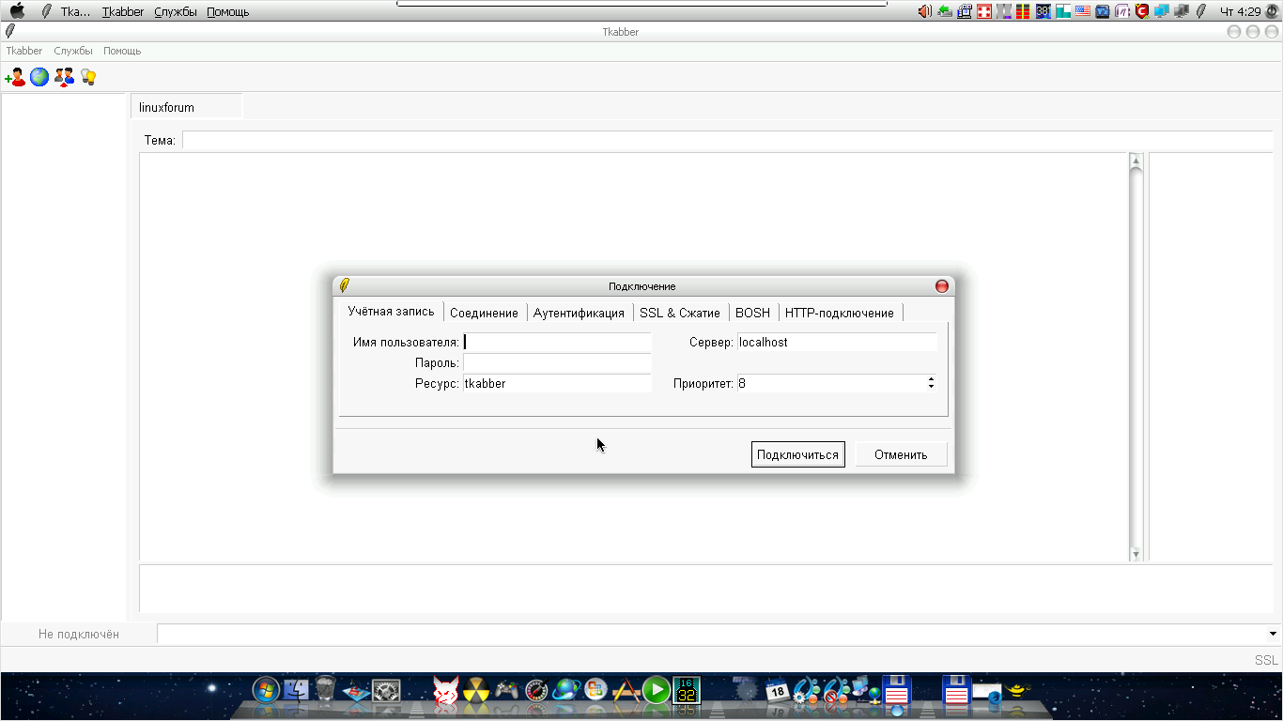Open the trash can dock icon
Viewport: 1283px width, 721px height.
(x=325, y=690)
